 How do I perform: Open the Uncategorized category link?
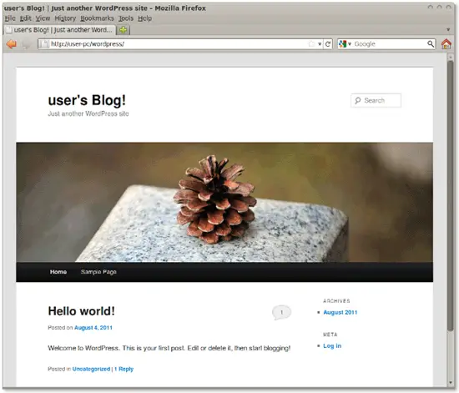91,369
